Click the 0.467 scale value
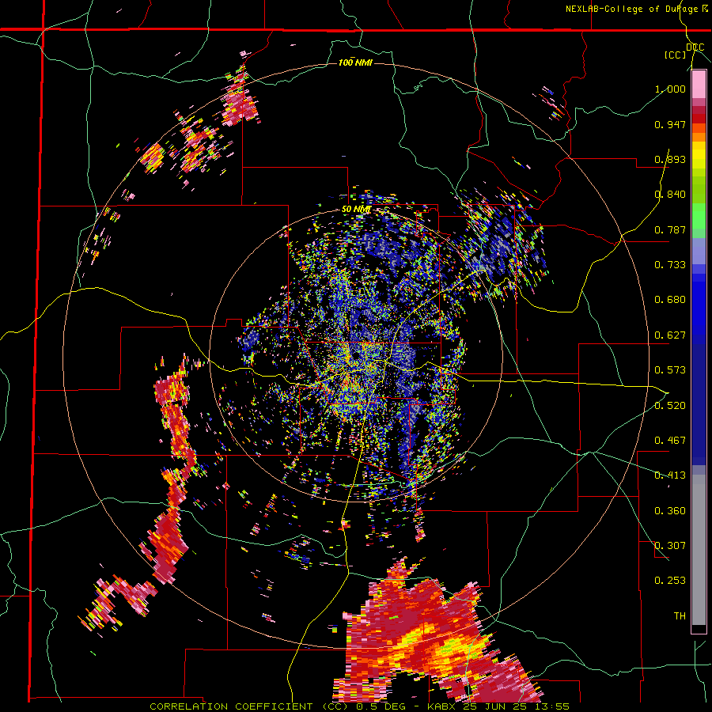The image size is (712, 712). click(x=670, y=441)
